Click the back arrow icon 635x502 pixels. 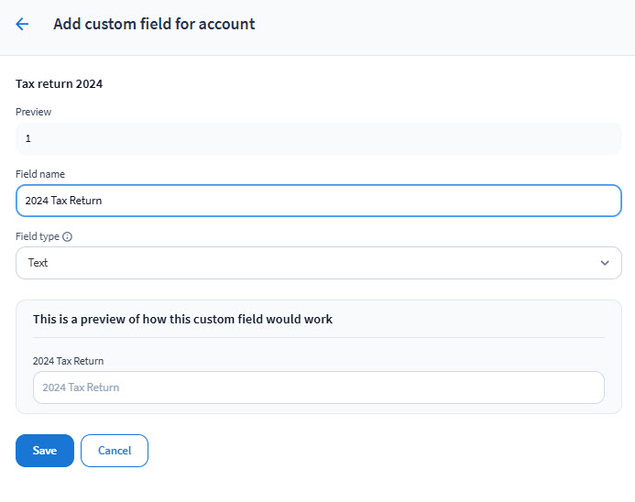pyautogui.click(x=22, y=25)
